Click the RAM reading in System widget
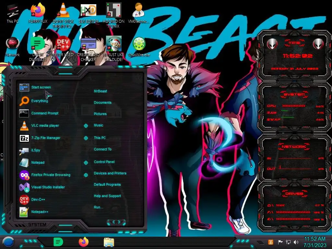Viewport: 332px width, 249px height. [321, 113]
